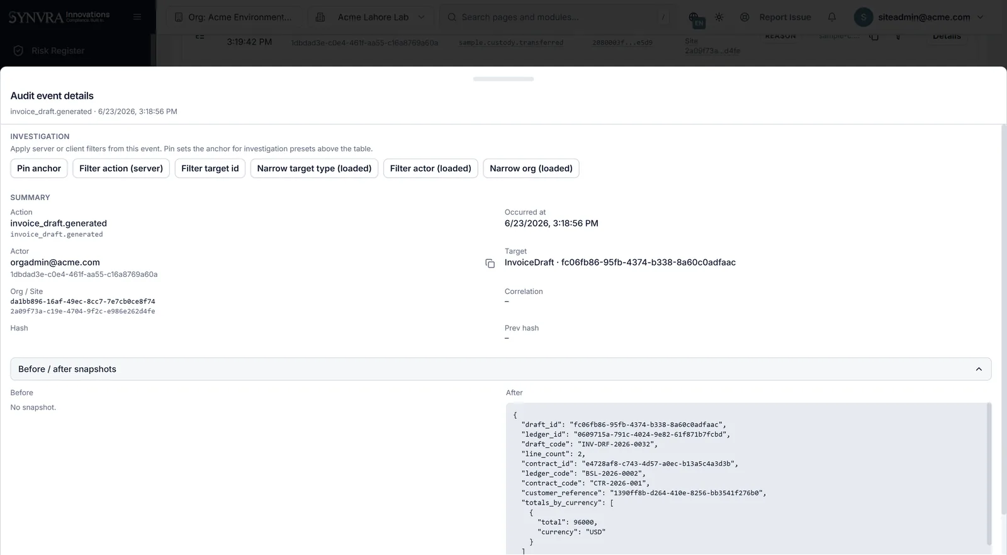The width and height of the screenshot is (1007, 555).
Task: Click the Occurred at 6/23/2026 timestamp
Action: click(551, 223)
